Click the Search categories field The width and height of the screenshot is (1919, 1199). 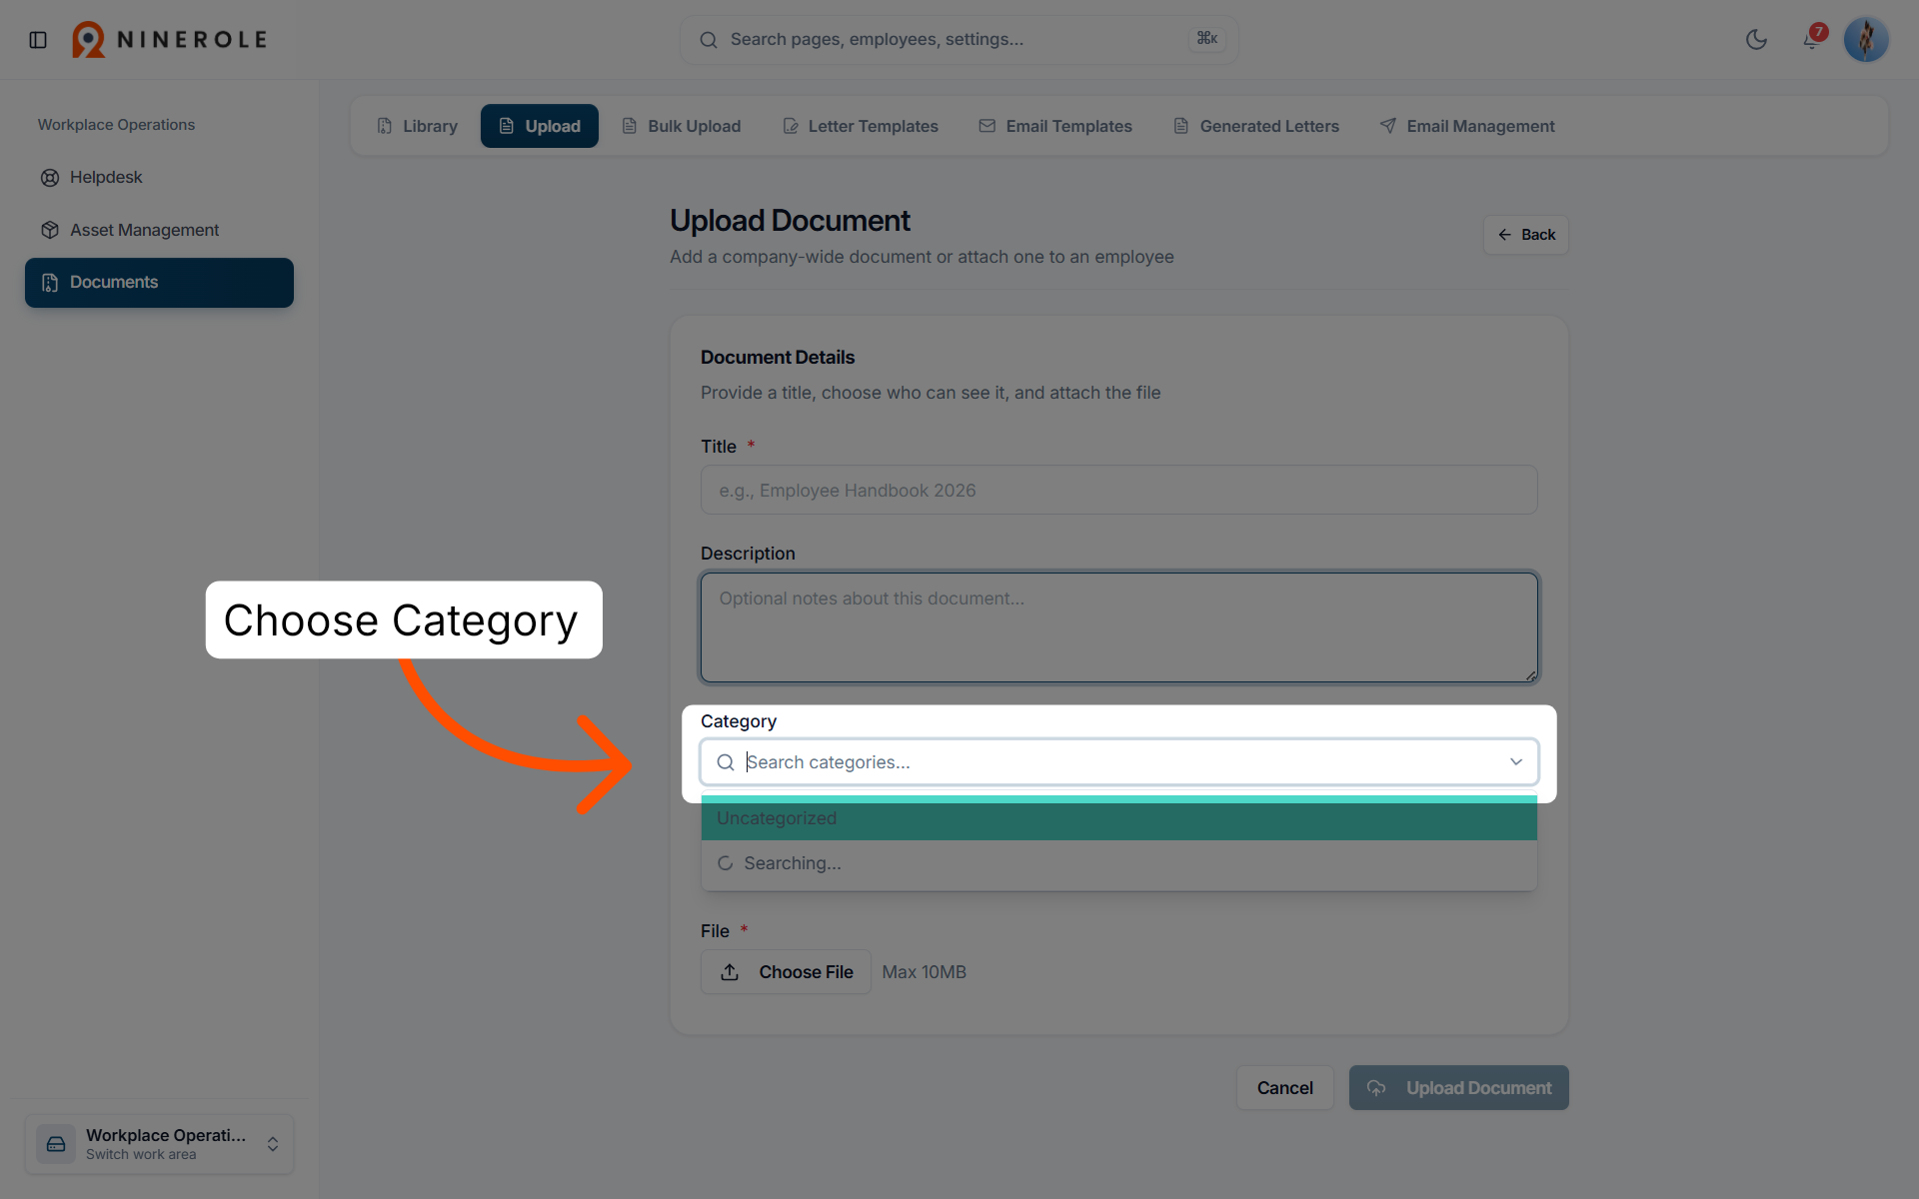tap(1118, 762)
